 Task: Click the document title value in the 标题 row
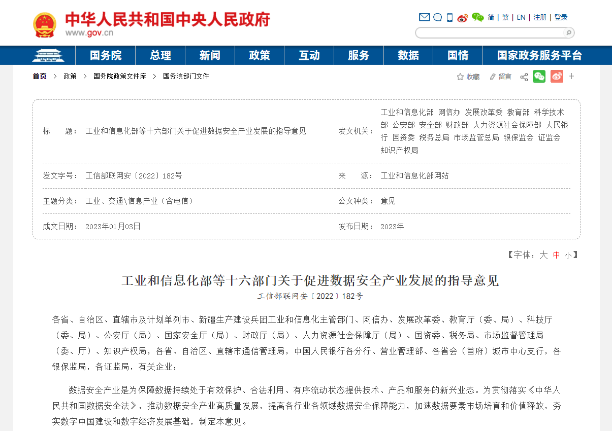(196, 131)
